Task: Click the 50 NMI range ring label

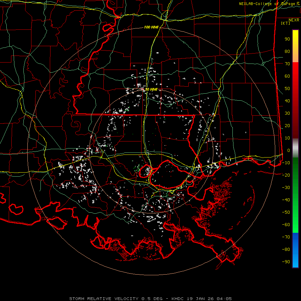Action: (151, 89)
